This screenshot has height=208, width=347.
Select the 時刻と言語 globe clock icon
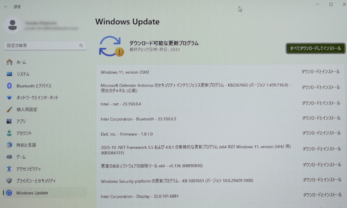click(x=9, y=145)
